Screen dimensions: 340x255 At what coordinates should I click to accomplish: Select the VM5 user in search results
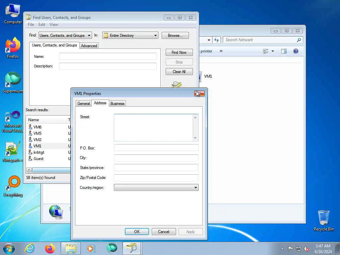coord(37,133)
